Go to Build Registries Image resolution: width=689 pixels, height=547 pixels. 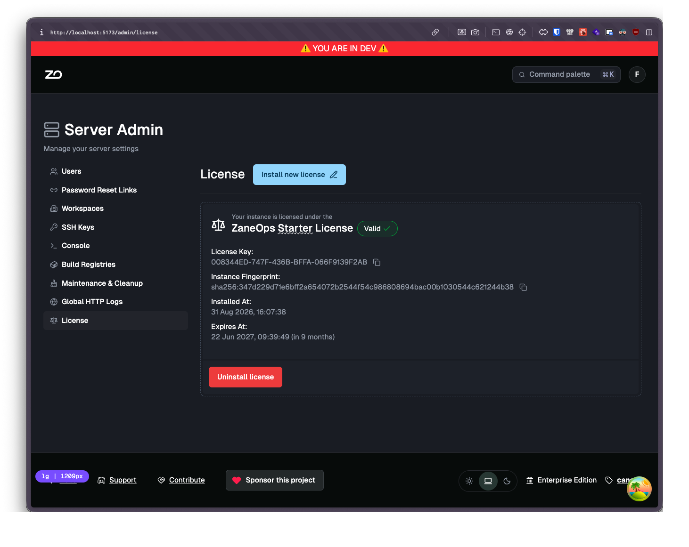click(115, 265)
